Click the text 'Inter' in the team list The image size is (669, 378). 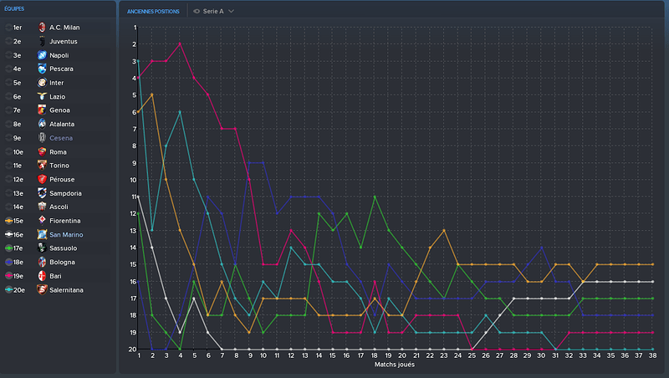tap(56, 83)
